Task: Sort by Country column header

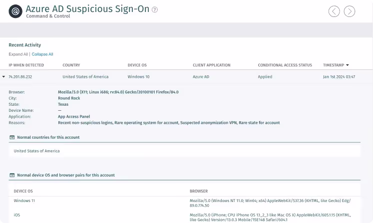Action: tap(71, 65)
